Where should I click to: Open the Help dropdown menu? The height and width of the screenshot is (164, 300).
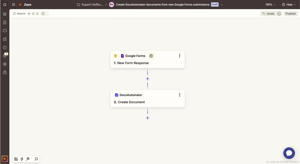[x=289, y=5]
